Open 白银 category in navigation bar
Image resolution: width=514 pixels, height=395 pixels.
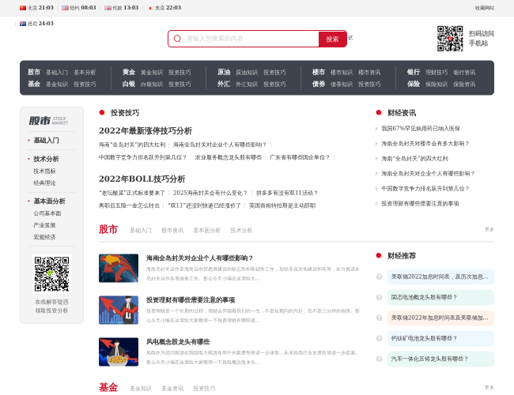[129, 84]
